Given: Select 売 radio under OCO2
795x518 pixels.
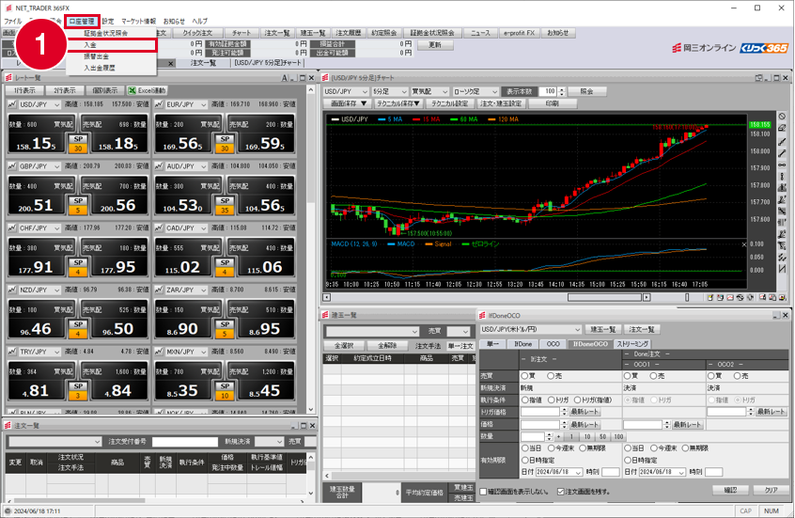Looking at the screenshot, I should pyautogui.click(x=737, y=376).
